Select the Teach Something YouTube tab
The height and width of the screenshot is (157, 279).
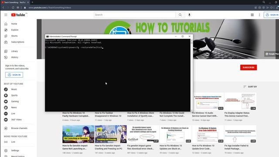[15, 2]
